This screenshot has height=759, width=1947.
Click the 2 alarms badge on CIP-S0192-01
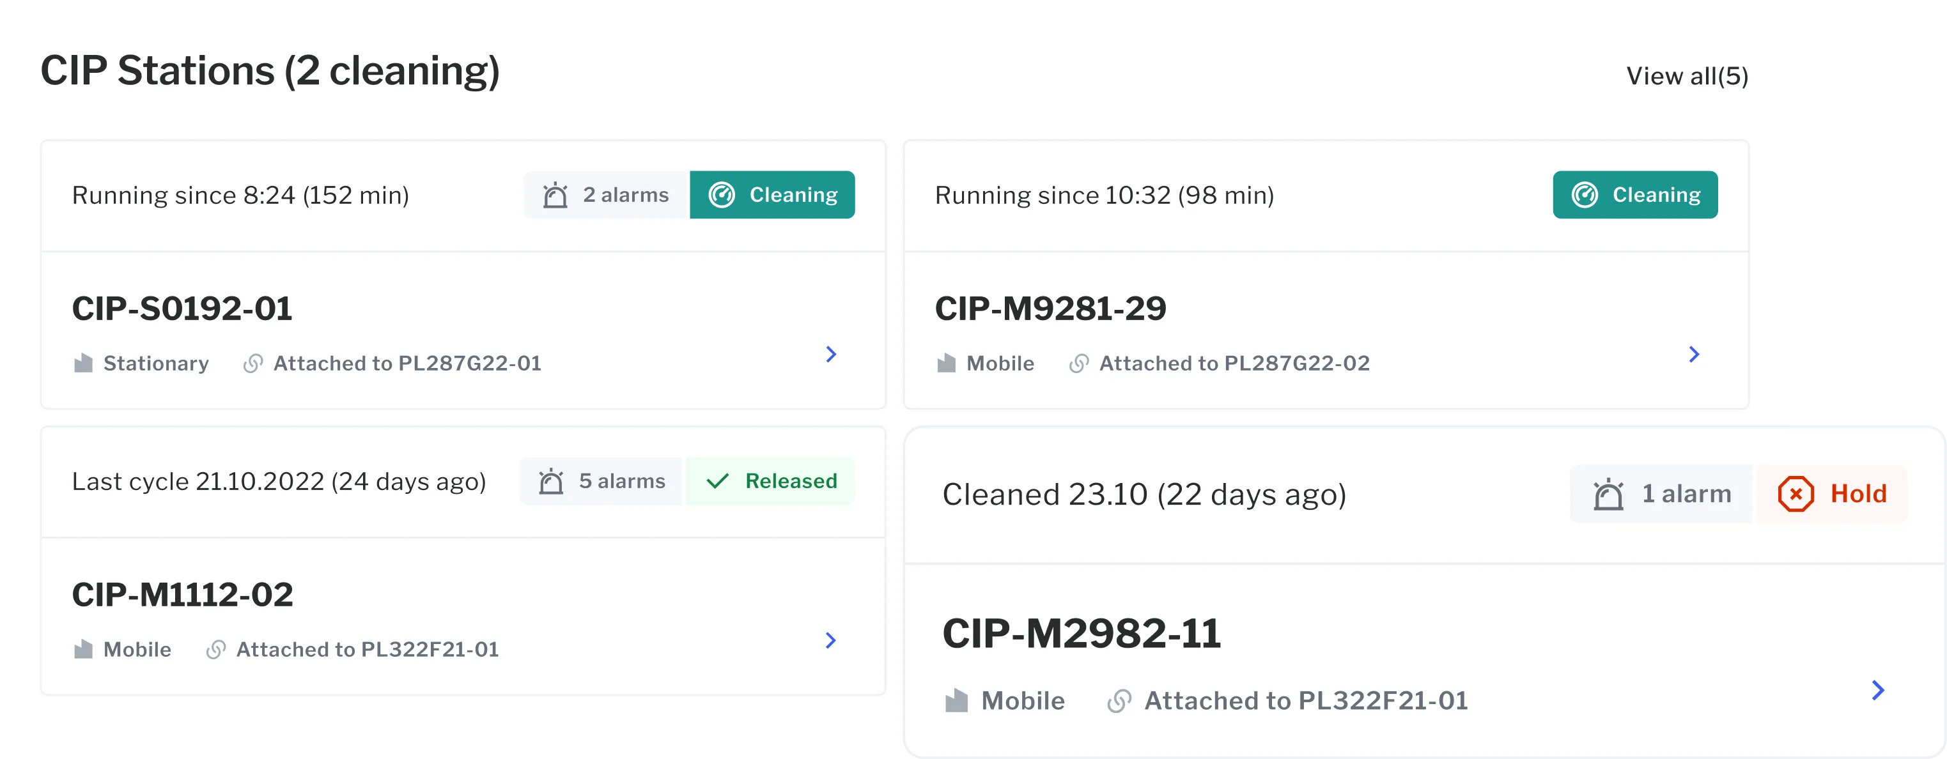coord(605,195)
